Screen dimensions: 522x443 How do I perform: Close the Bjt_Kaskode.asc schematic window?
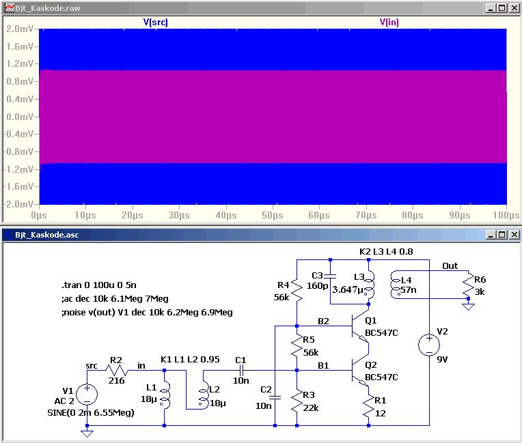click(514, 234)
